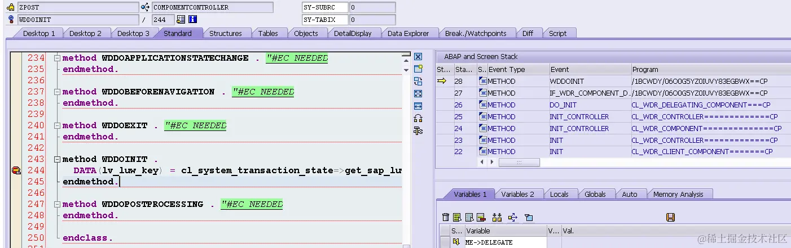The width and height of the screenshot is (791, 248).
Task: Click the DO_INIT event in stack
Action: click(x=590, y=105)
